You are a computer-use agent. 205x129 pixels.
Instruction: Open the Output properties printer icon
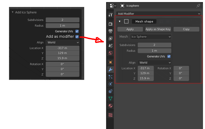click(x=110, y=31)
